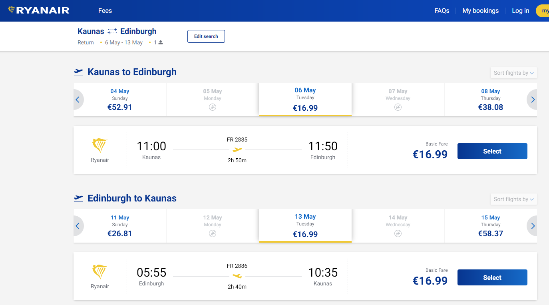Click next dates arrow for Kaunas to Edinburgh
The width and height of the screenshot is (549, 305).
pyautogui.click(x=533, y=100)
